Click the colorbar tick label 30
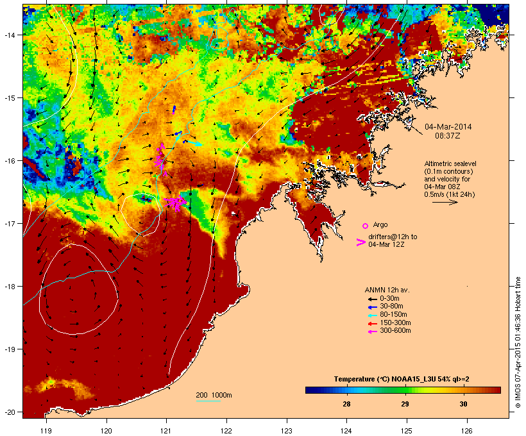The height and width of the screenshot is (436, 526). click(463, 404)
